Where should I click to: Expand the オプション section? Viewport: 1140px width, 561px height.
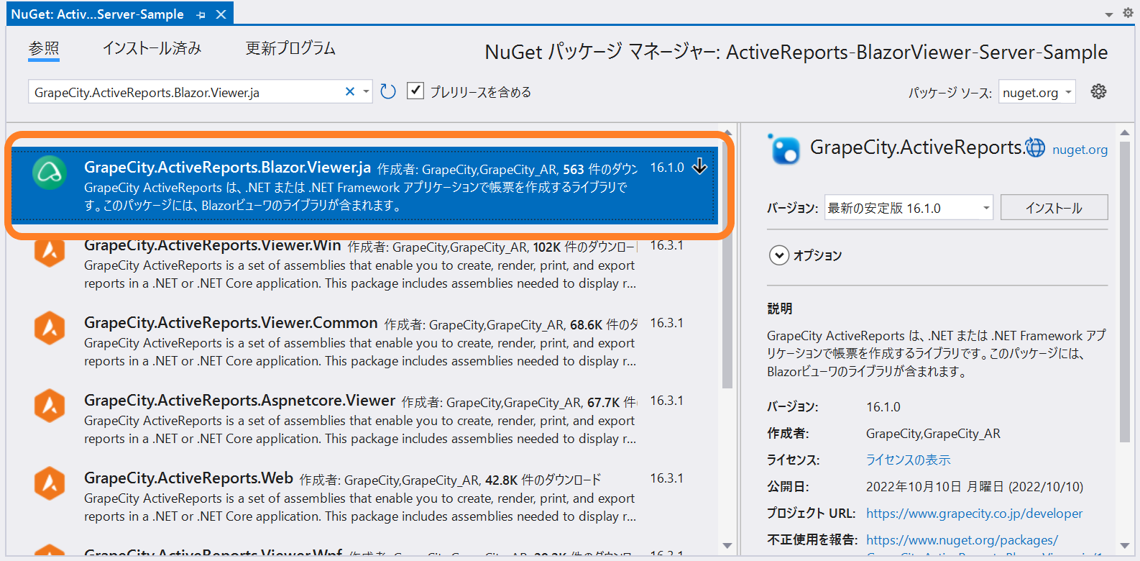tap(779, 255)
